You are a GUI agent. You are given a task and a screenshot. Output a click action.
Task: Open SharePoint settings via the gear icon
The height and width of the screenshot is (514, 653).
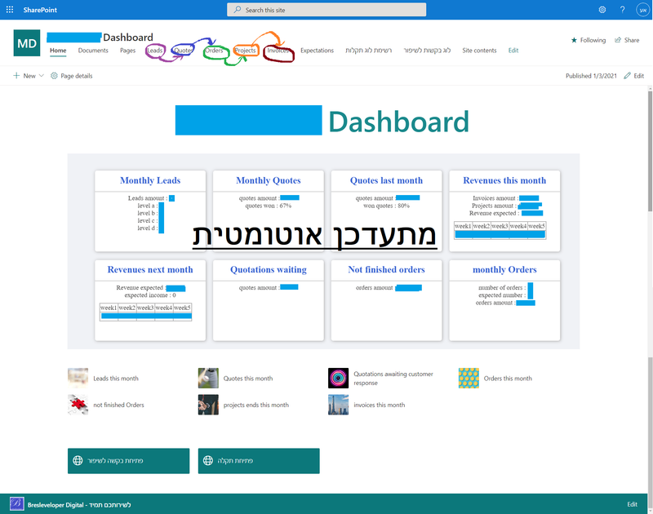click(x=602, y=9)
